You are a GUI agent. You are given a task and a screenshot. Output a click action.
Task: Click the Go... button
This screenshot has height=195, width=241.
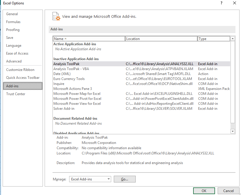[125, 179]
